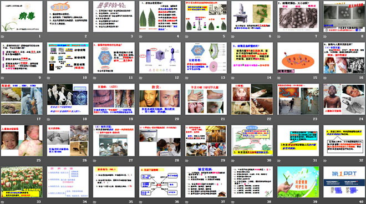This screenshot has height=204, width=366.
Task: Select slide 11 with blue hexagon virus diagram
Action: click(114, 58)
